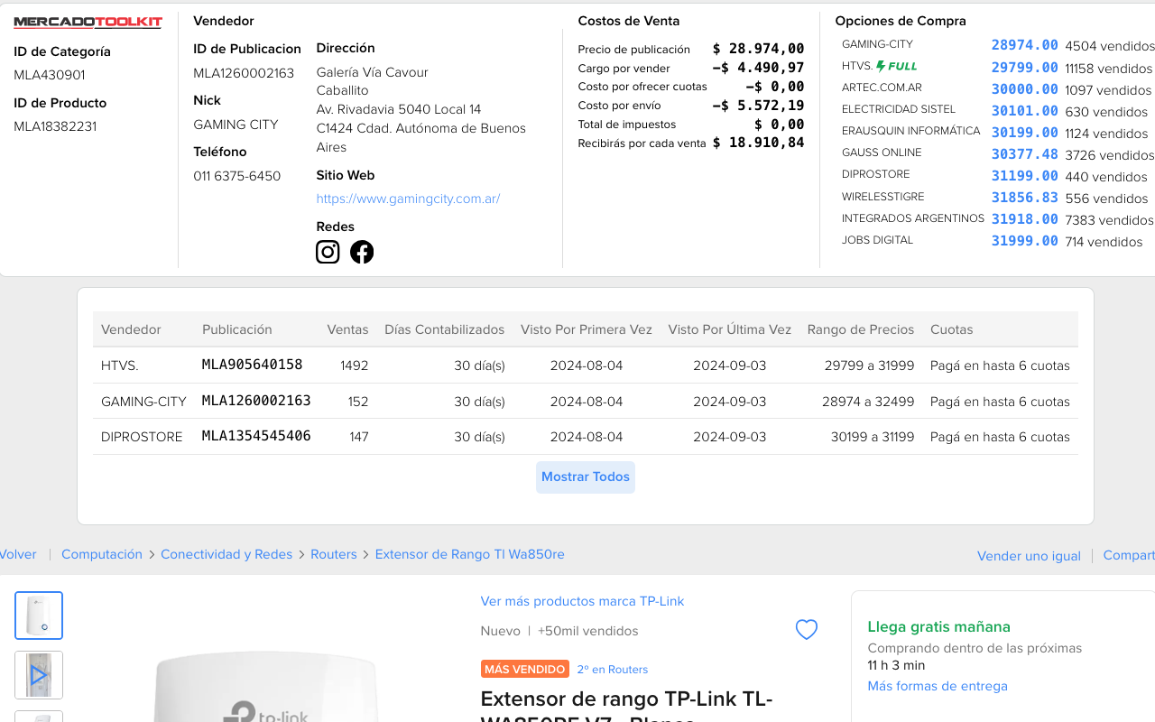
Task: Click the Días Contabilizados column header
Action: [444, 329]
